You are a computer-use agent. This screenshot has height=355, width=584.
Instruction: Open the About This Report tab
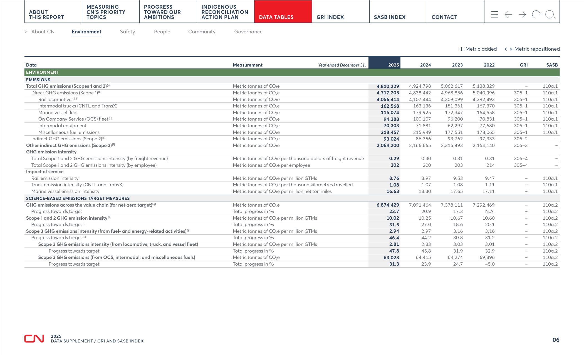tap(53, 11)
